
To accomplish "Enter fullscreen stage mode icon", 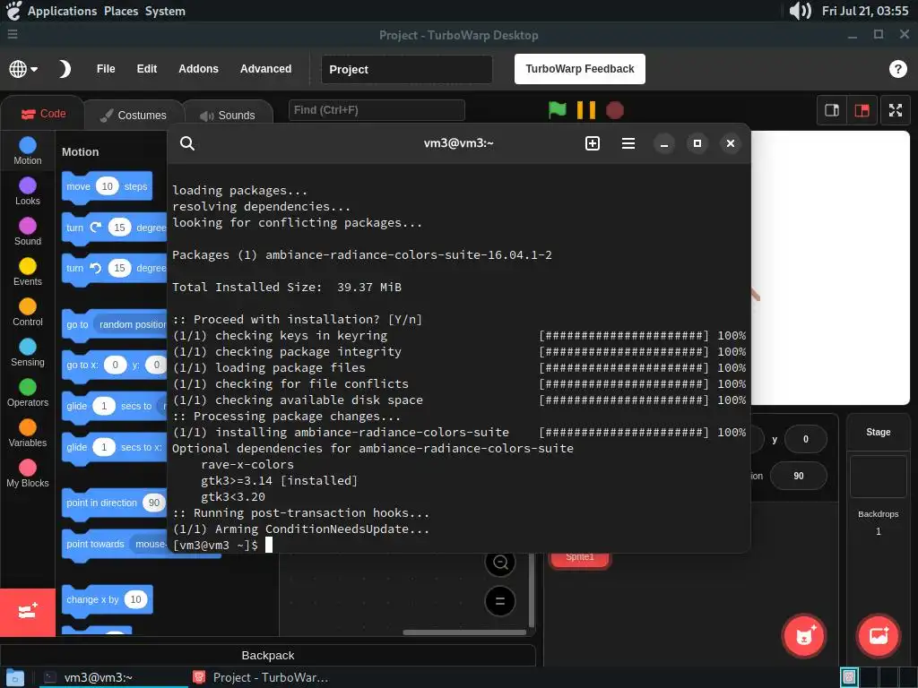I will point(896,110).
